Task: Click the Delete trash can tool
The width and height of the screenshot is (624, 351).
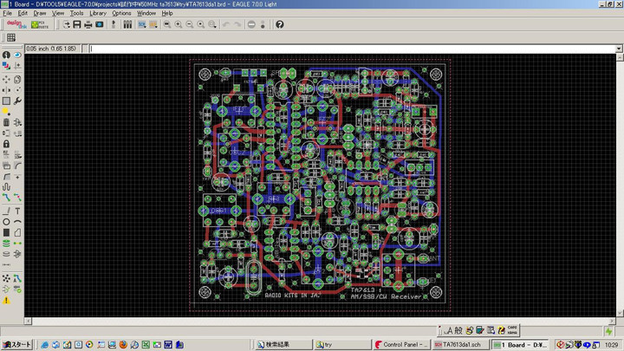Action: click(6, 122)
